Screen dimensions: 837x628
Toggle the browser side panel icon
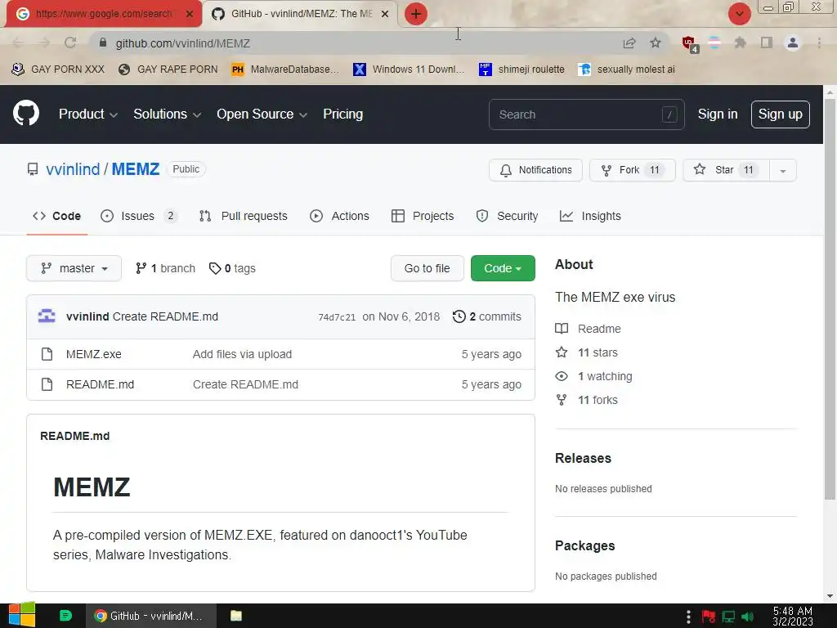(767, 43)
